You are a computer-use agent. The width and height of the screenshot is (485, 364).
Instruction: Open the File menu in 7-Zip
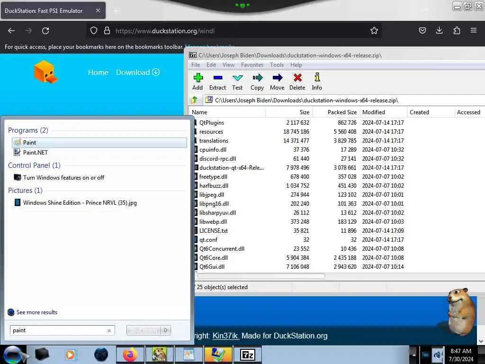coord(196,64)
